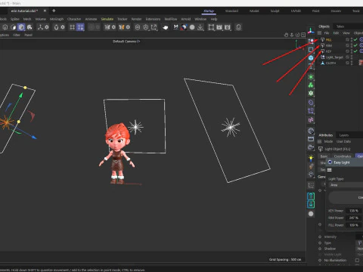Click the grey sphere material icon
363x272 pixels.
click(311, 214)
